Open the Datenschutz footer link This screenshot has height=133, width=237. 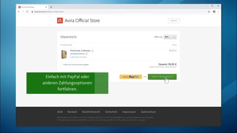(x=148, y=112)
